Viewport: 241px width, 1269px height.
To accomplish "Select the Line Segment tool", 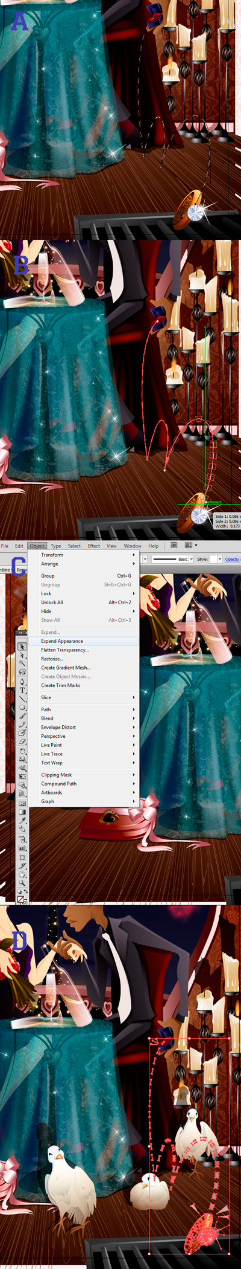I will coord(22,699).
